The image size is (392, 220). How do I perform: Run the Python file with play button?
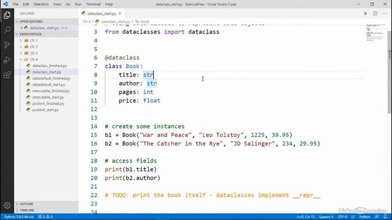366,13
